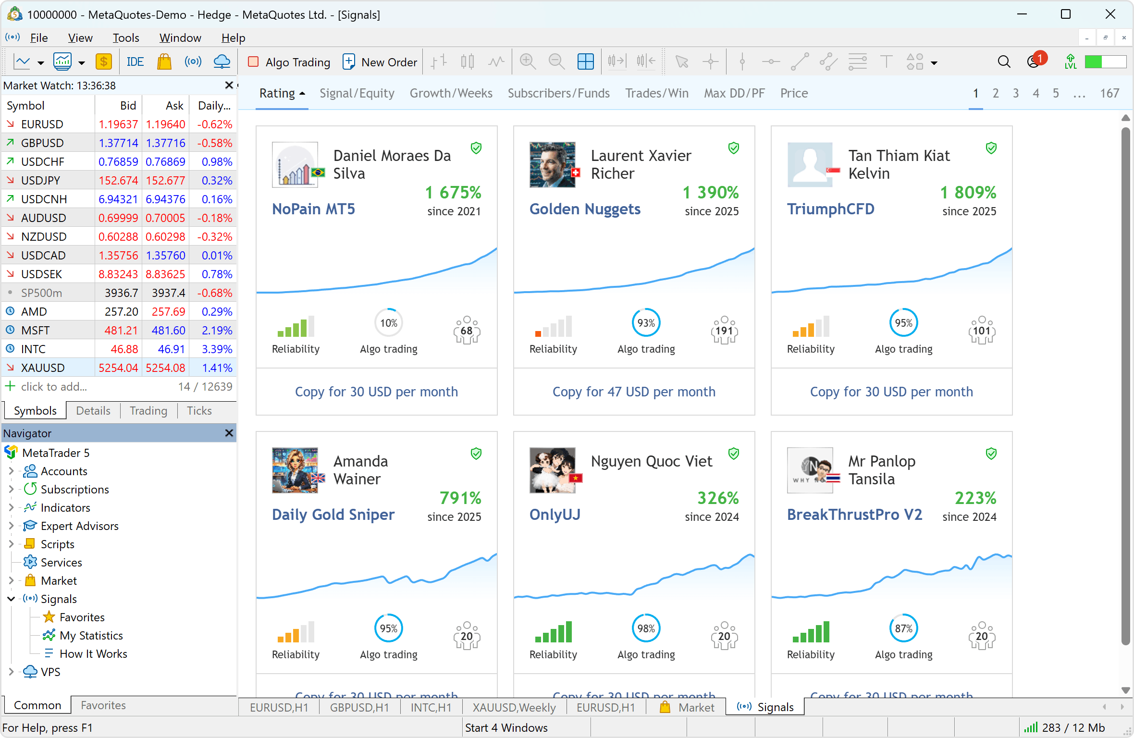Switch to the Favorites navigator tab

[x=103, y=705]
